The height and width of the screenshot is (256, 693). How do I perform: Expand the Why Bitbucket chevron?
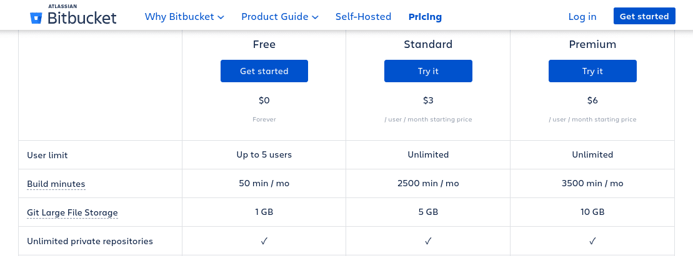click(x=221, y=17)
